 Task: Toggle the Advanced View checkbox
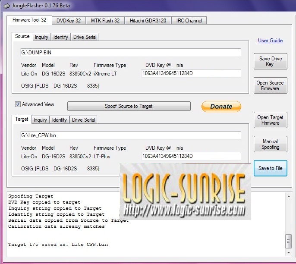click(18, 104)
